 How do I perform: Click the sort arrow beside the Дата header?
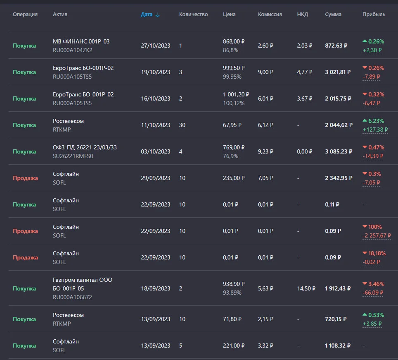[x=157, y=15]
